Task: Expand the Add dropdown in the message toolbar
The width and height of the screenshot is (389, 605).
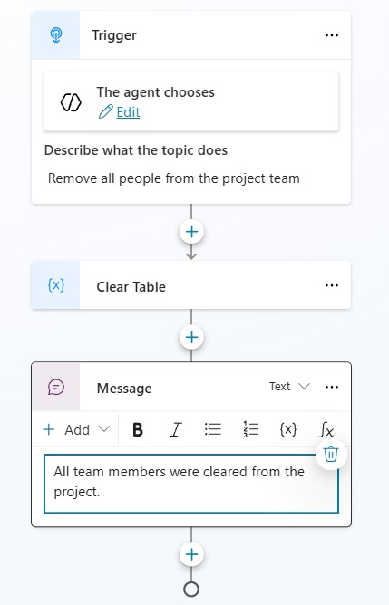Action: click(x=76, y=429)
